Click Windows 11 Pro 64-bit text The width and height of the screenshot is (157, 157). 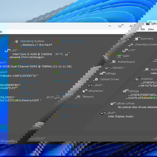[x=36, y=45]
